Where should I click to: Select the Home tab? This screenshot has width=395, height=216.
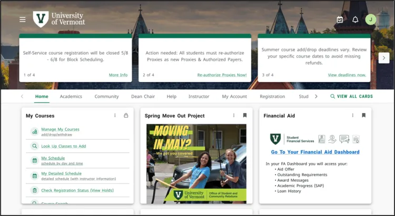[x=42, y=96]
